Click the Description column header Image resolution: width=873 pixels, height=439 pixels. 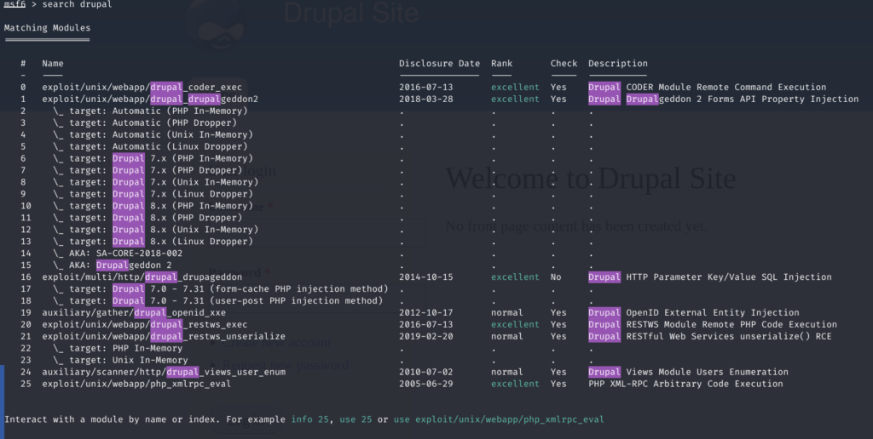click(618, 63)
